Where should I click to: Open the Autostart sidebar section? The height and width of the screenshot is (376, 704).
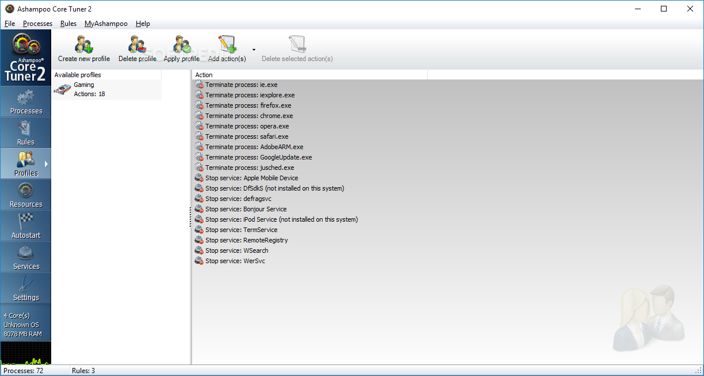tap(26, 226)
